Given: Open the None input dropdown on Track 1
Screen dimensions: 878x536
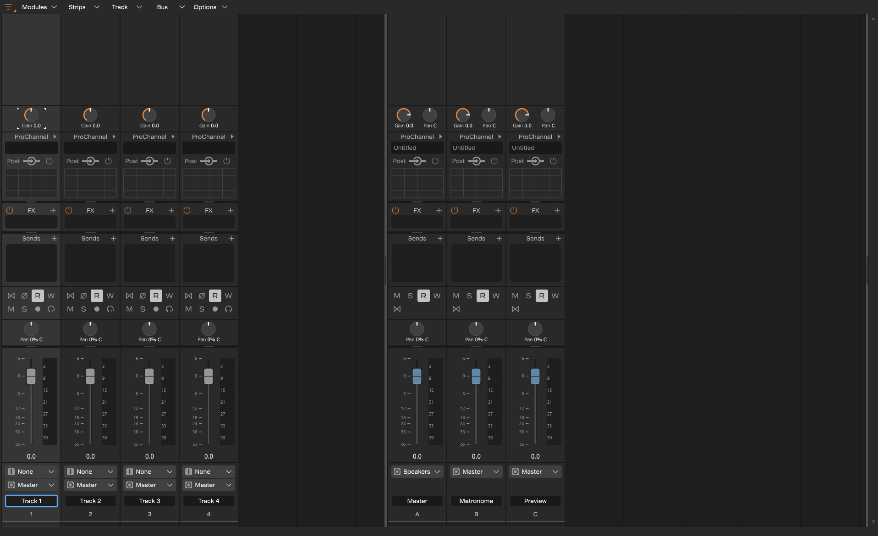Looking at the screenshot, I should coord(30,471).
